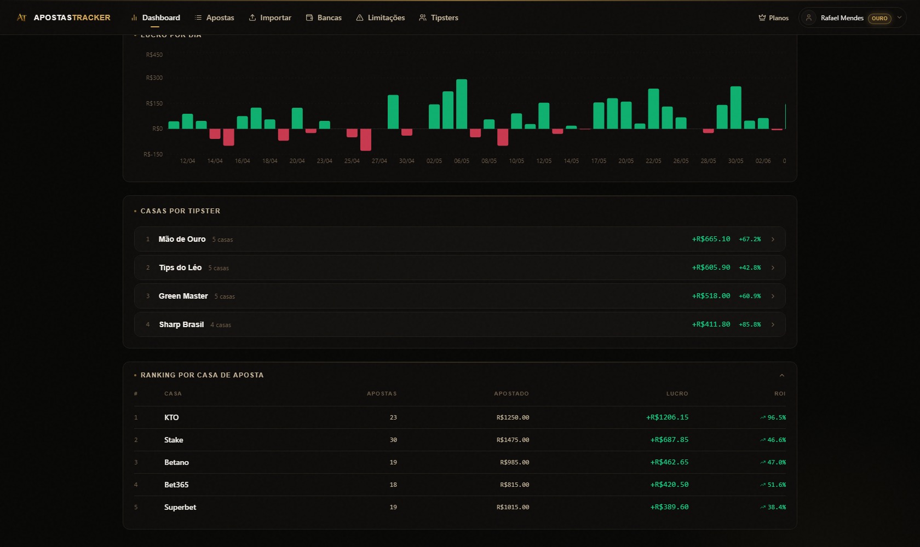This screenshot has height=547, width=920.
Task: Click the Importar upload icon
Action: [x=252, y=18]
